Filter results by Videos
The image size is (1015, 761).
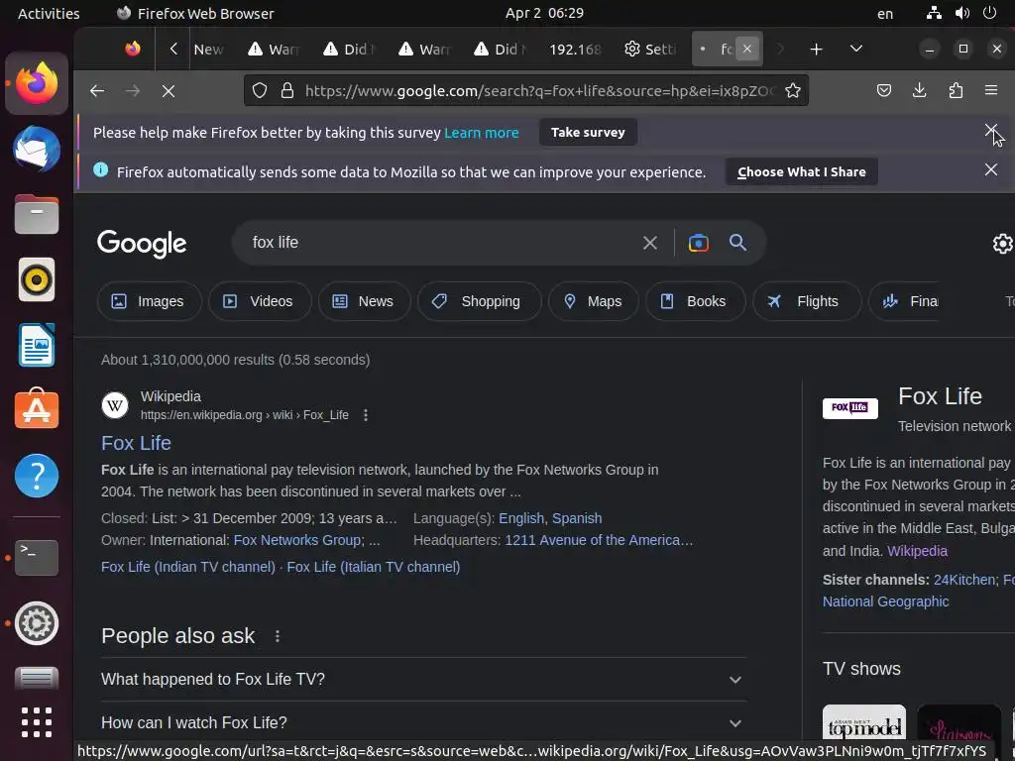260,301
